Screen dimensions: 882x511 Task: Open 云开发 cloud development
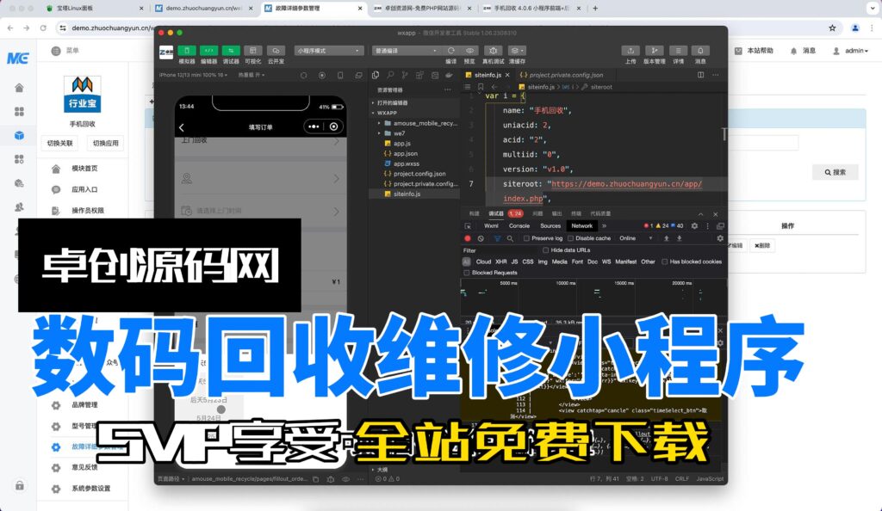(x=276, y=51)
